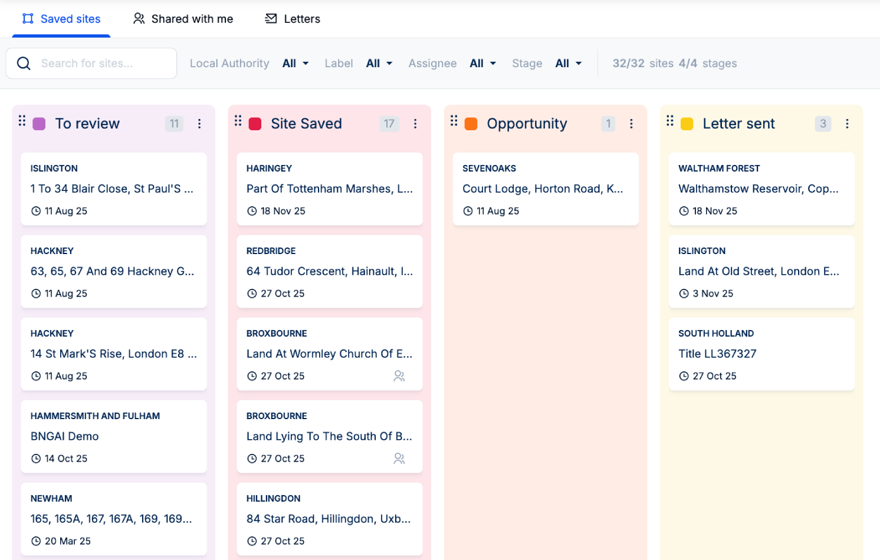Switch to the Letters tab
This screenshot has height=560, width=880.
pyautogui.click(x=291, y=18)
